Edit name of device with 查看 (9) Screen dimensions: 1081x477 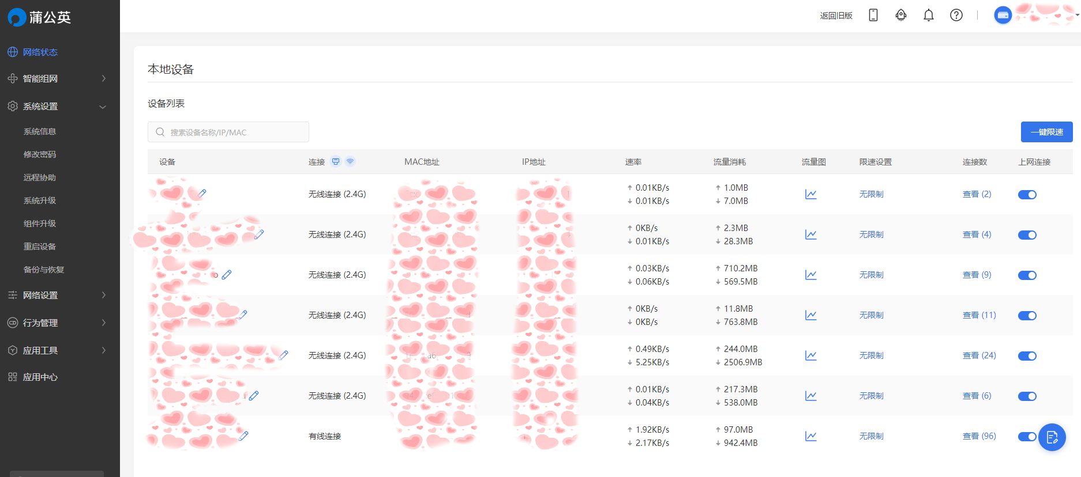227,275
